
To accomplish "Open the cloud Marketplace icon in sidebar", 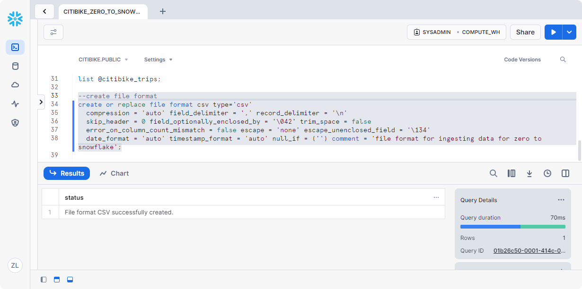I will pos(15,85).
